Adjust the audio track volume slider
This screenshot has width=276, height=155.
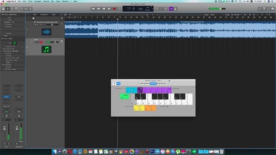pos(52,25)
